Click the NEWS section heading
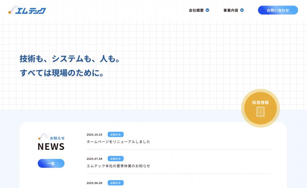This screenshot has width=307, height=188. 51,146
